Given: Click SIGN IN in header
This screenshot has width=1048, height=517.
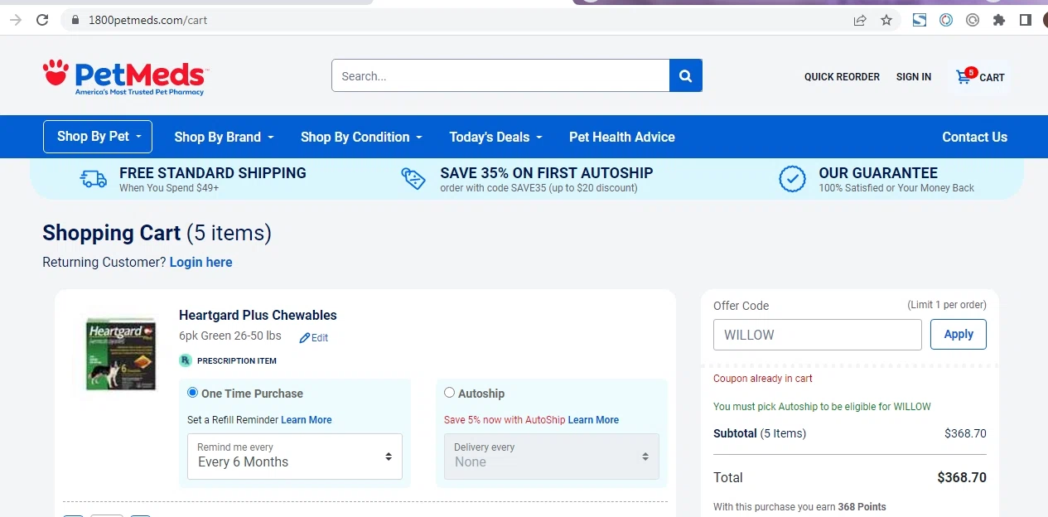Looking at the screenshot, I should tap(914, 77).
